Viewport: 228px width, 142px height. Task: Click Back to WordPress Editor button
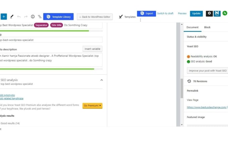[95, 17]
